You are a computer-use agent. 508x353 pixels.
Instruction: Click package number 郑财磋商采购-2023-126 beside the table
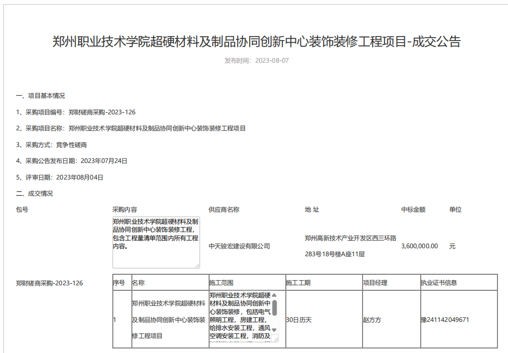pos(49,283)
